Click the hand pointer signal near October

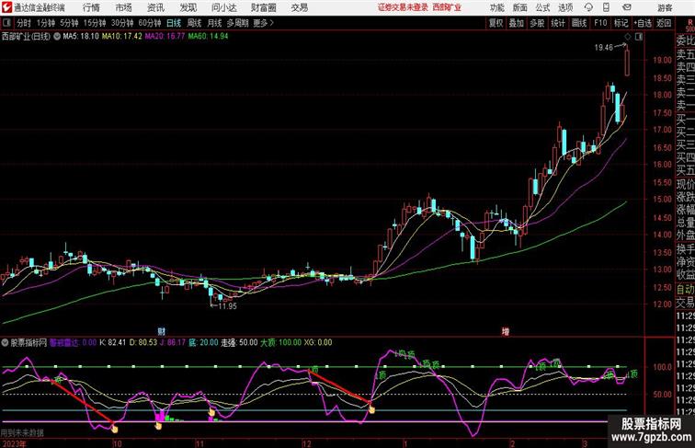pyautogui.click(x=114, y=429)
